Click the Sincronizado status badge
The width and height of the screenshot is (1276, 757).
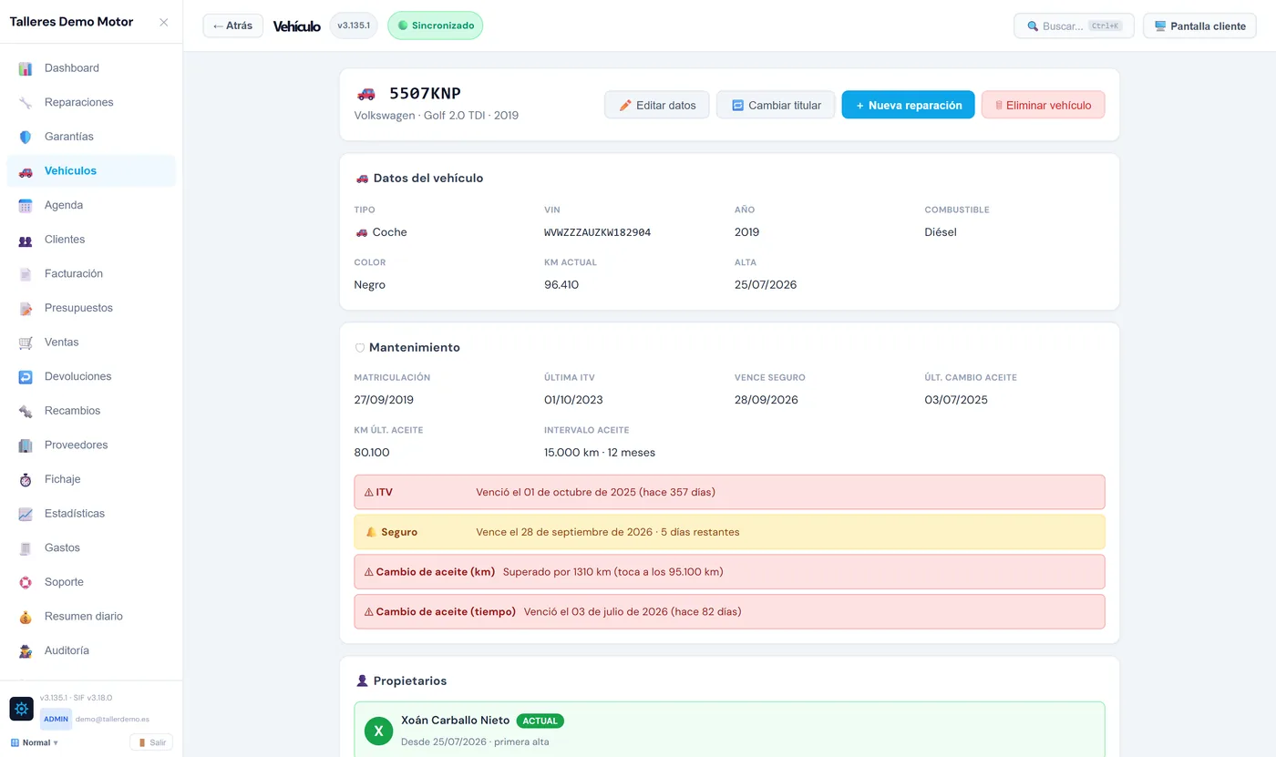[x=435, y=26]
